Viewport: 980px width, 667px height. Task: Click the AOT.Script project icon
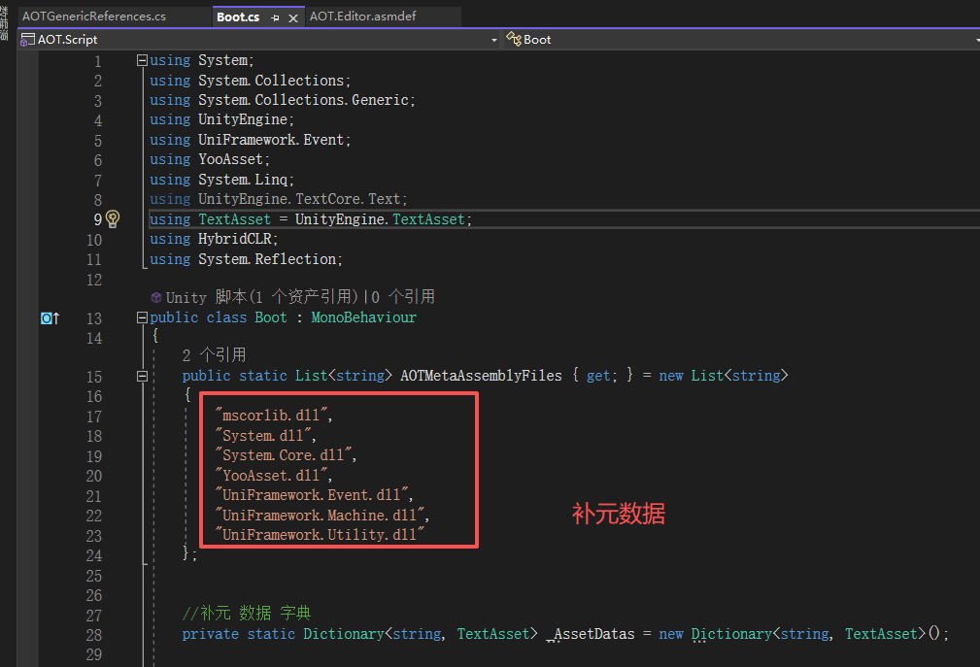coord(27,40)
